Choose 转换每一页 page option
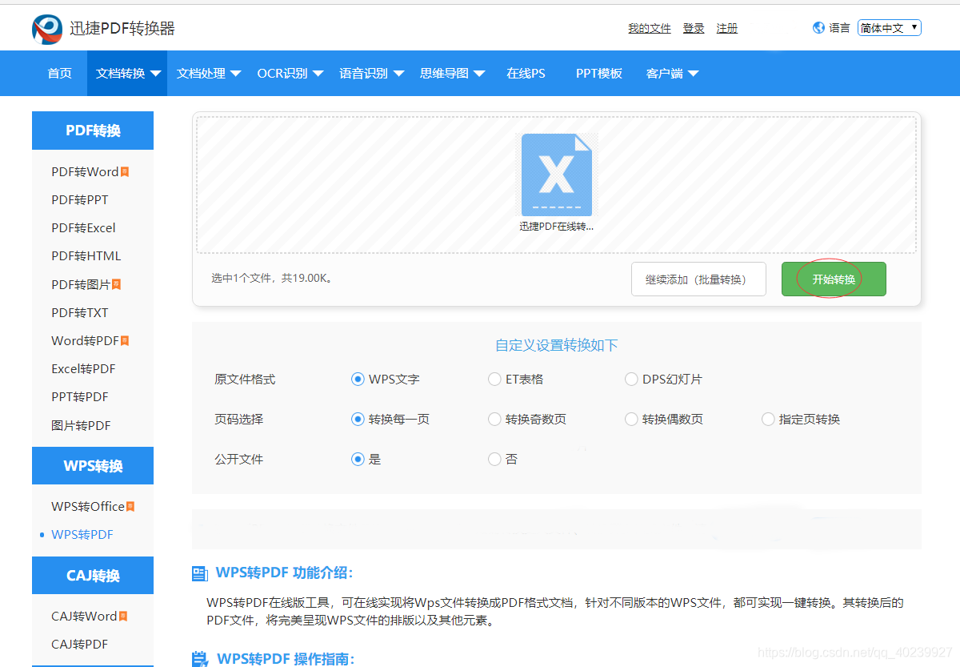 click(358, 420)
